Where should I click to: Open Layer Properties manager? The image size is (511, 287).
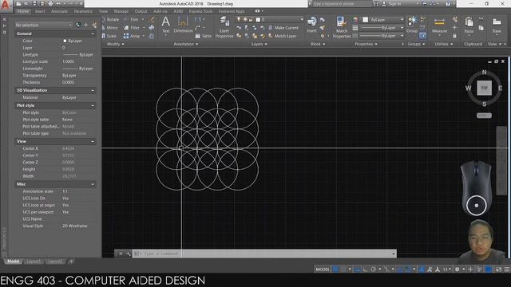tap(224, 27)
